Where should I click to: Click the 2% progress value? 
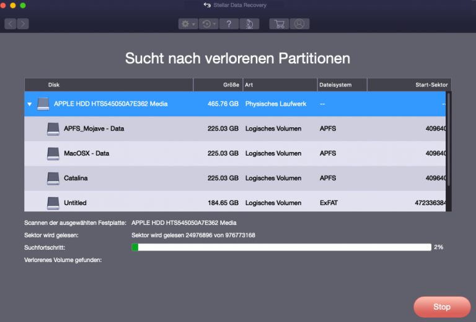438,247
